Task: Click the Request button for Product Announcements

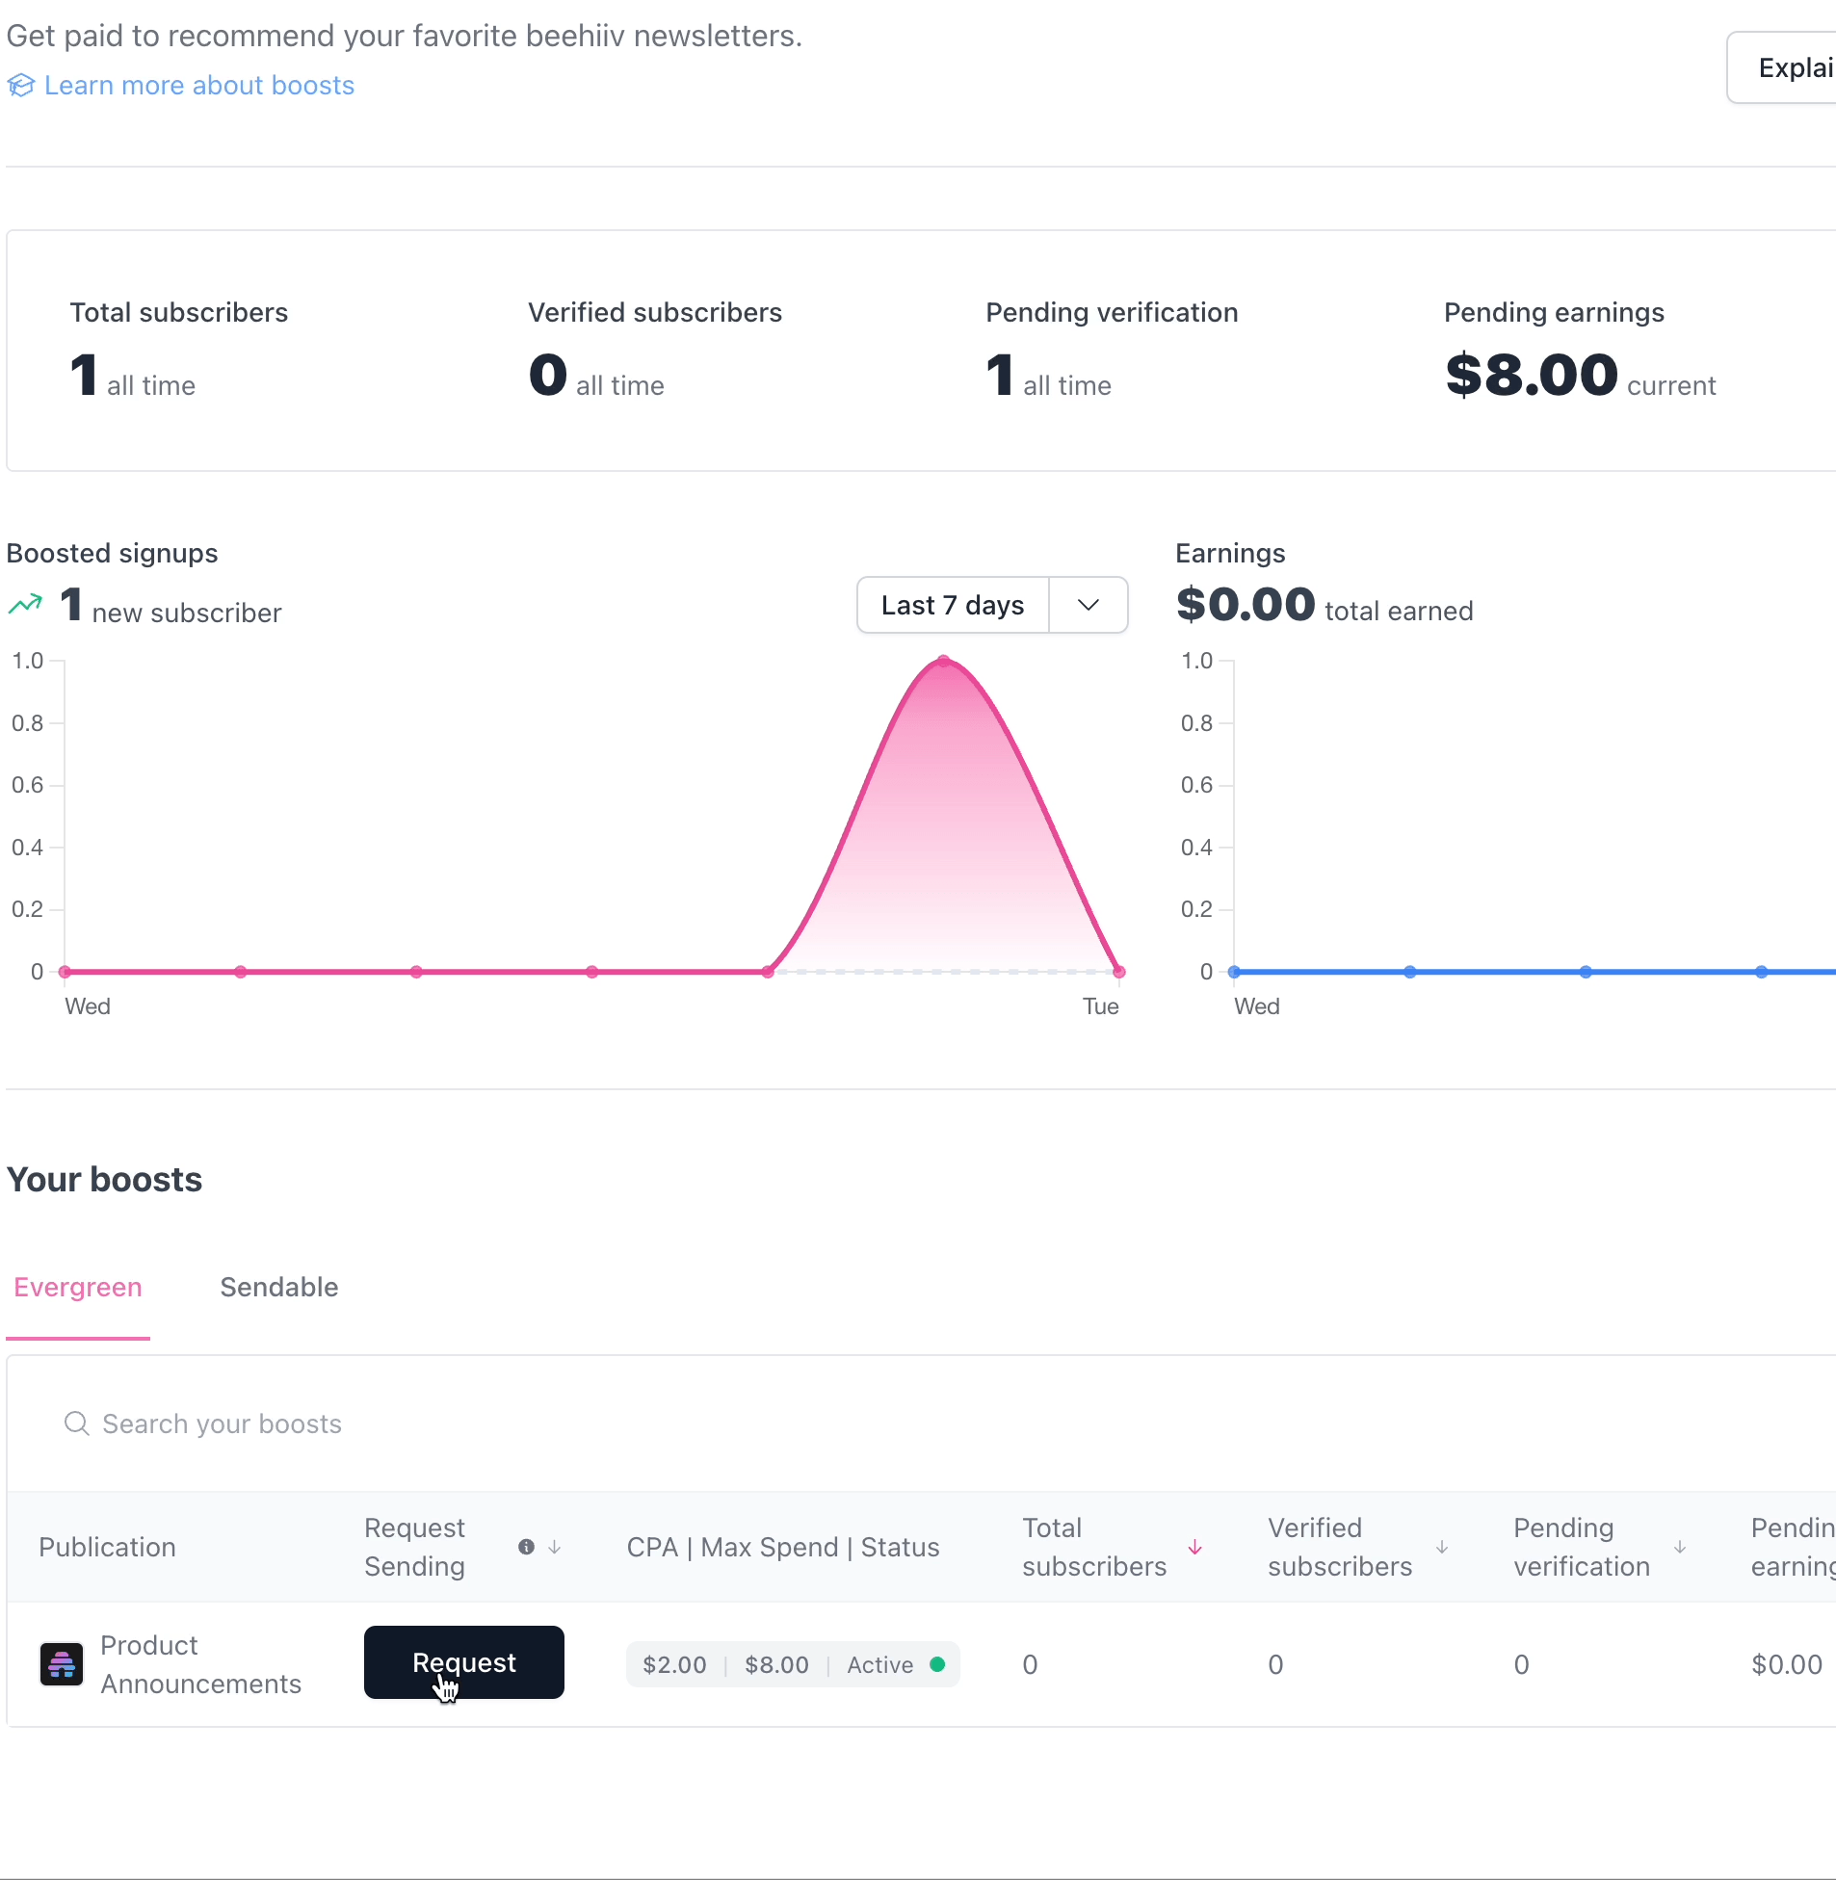Action: [x=464, y=1663]
